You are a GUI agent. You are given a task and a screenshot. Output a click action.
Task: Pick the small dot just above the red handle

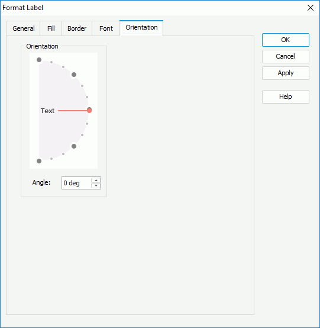pos(87,97)
